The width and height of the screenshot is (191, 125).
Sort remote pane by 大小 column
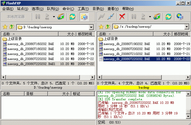point(163,34)
